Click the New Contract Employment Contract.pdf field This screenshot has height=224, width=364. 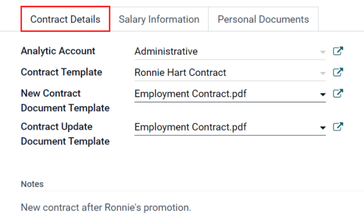(x=223, y=94)
